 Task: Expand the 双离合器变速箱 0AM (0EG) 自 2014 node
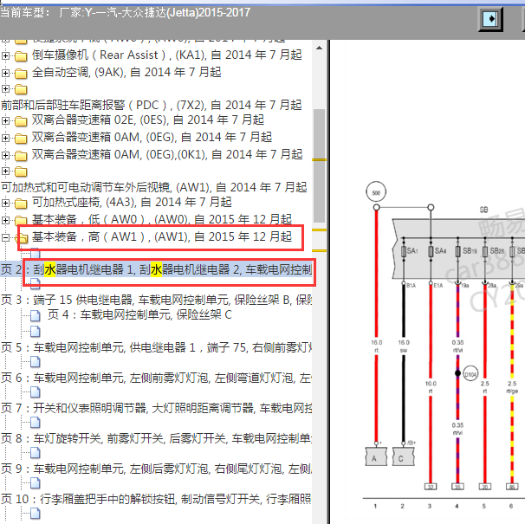[x=5, y=138]
